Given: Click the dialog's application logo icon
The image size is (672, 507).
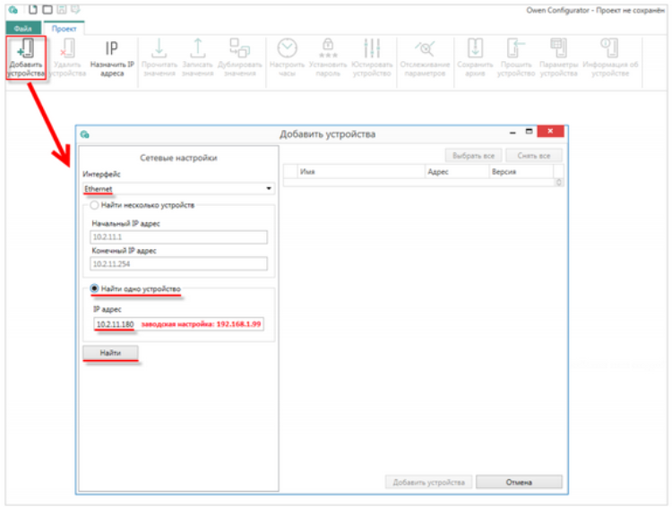Looking at the screenshot, I should [x=85, y=134].
